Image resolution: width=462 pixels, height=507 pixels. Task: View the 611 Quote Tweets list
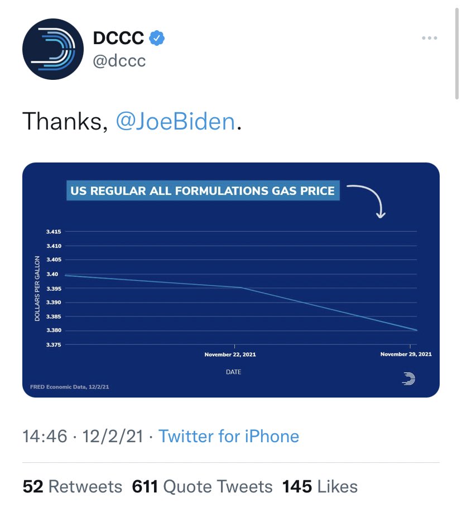202,487
